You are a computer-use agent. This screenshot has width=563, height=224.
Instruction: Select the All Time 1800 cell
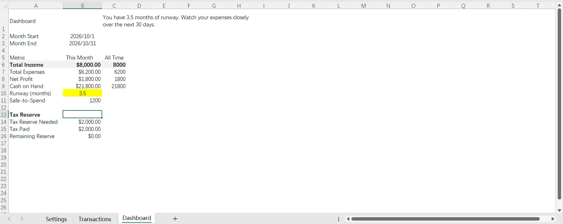(114, 79)
